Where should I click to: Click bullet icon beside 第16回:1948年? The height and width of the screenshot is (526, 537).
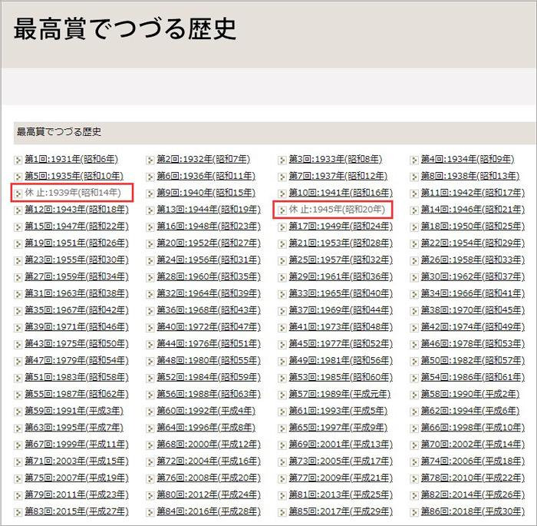150,227
